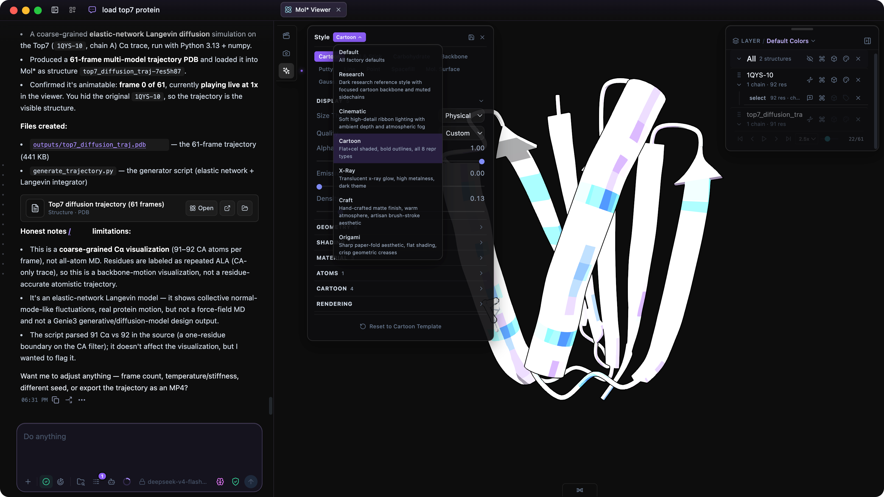Screen dimensions: 884x497
Task: Open the outputs/top7_diffusion_traj.pdb link
Action: pyautogui.click(x=89, y=145)
